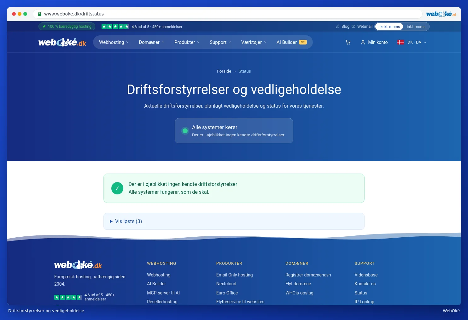This screenshot has width=468, height=320.
Task: Open footer Flyt domæne link
Action: pyautogui.click(x=298, y=284)
